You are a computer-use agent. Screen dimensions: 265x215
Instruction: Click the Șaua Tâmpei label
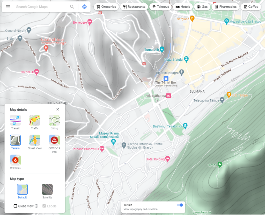(202, 212)
